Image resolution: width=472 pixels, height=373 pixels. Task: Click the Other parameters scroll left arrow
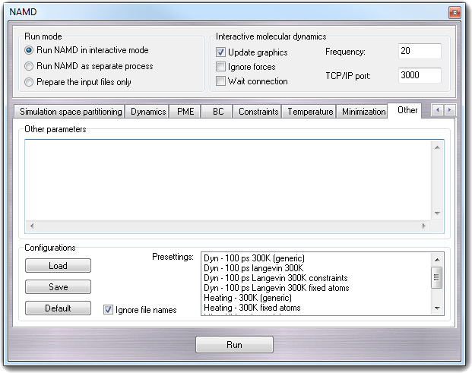(32, 226)
